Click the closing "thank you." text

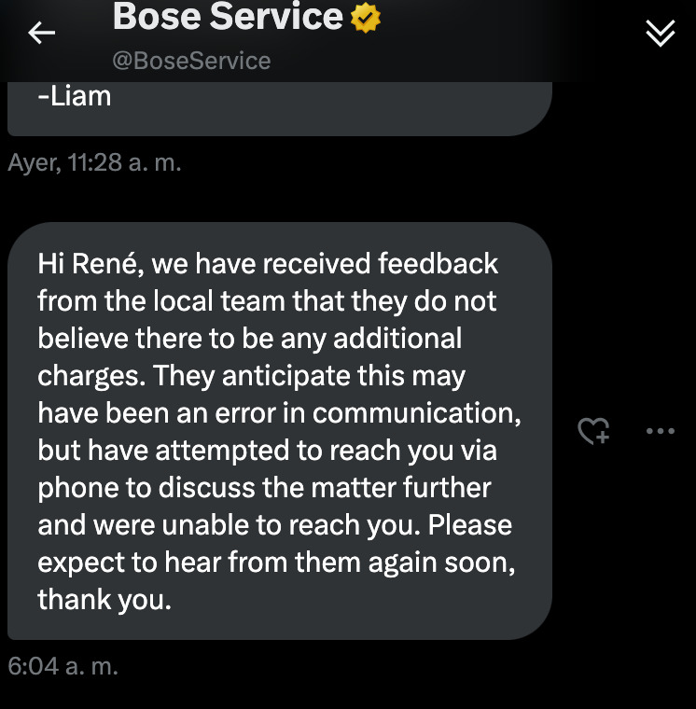pyautogui.click(x=104, y=600)
